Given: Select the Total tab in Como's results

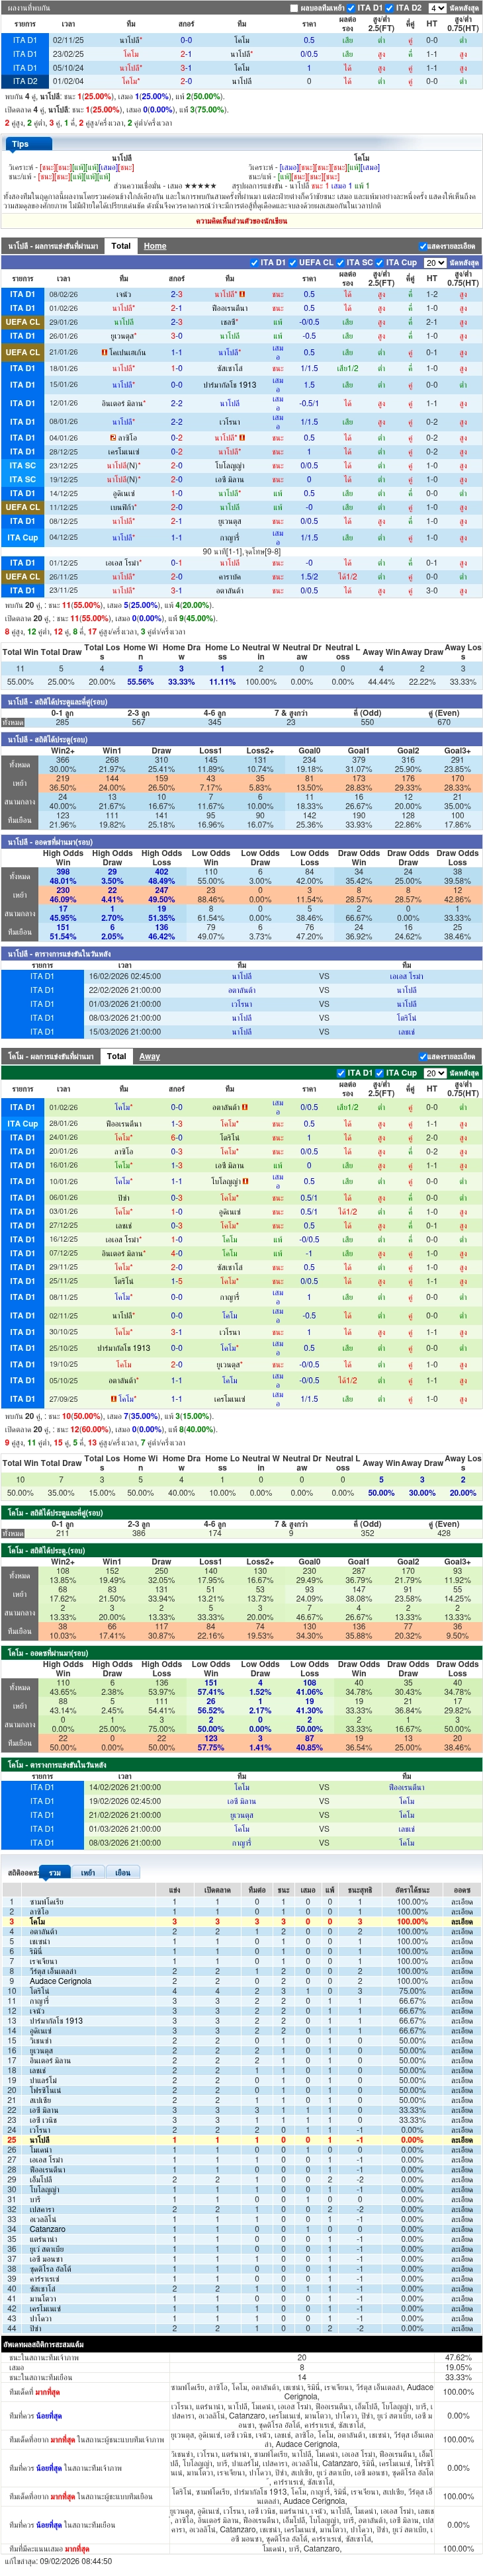Looking at the screenshot, I should click(116, 1056).
